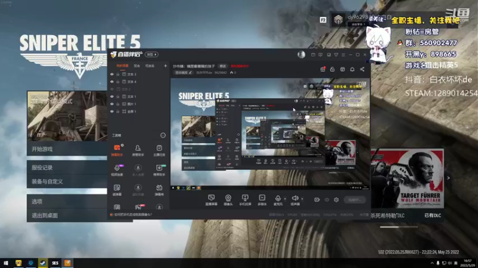Hide the 文本 4 layer via its eye
The width and height of the screenshot is (478, 268).
click(112, 82)
